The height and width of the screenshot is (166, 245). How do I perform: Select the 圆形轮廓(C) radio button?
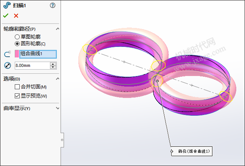click(17, 44)
